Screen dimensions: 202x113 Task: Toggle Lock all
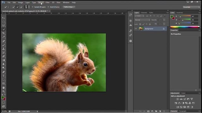(150, 24)
